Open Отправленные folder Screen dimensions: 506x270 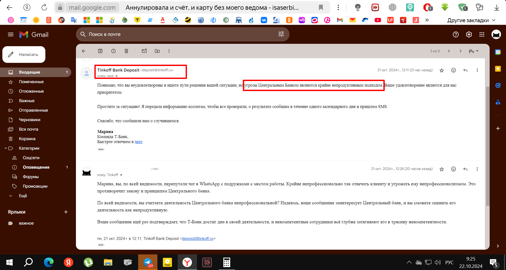click(x=36, y=110)
